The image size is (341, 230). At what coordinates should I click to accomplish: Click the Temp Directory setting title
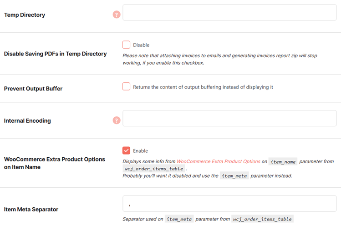(25, 15)
